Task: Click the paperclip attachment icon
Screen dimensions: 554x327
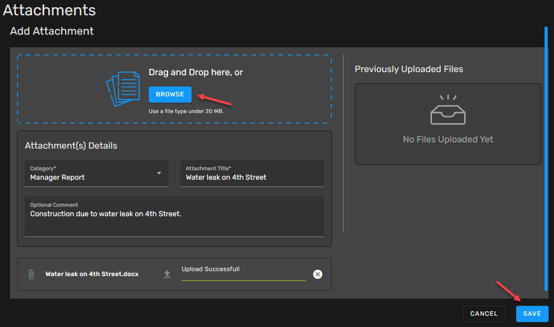Action: click(x=31, y=274)
